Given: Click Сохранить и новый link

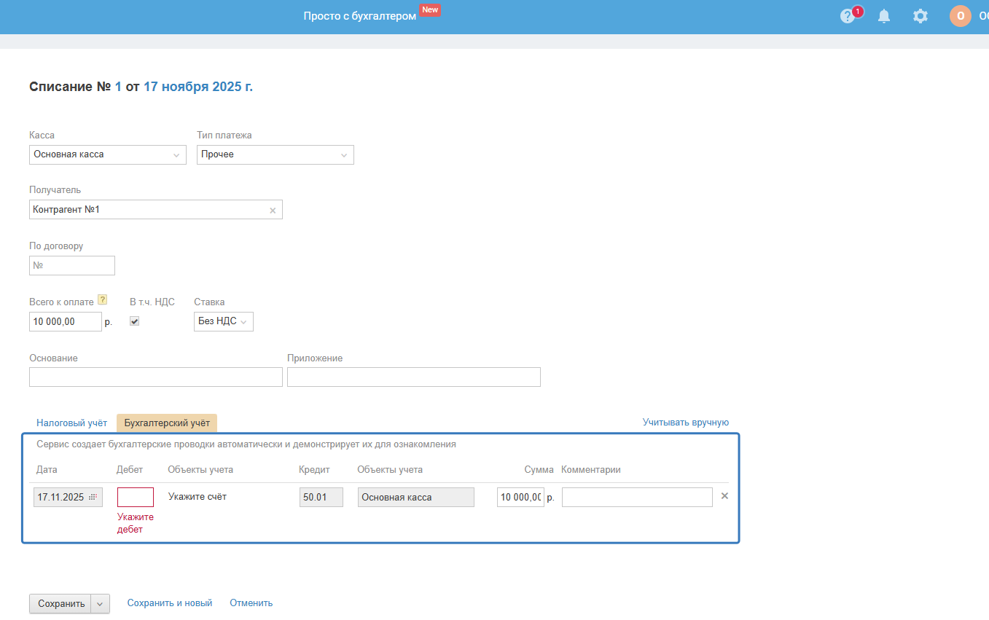Looking at the screenshot, I should [170, 603].
